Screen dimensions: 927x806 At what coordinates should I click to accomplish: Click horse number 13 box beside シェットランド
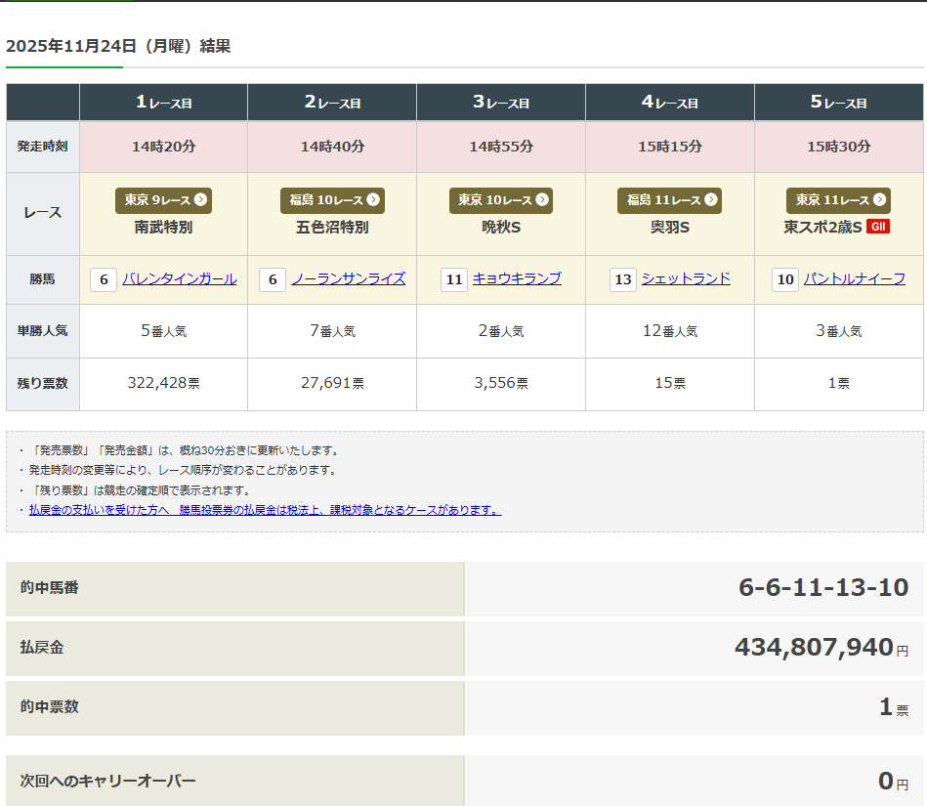[622, 279]
